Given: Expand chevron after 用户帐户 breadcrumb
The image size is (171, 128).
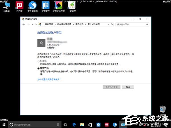Looking at the screenshot, I should (85, 24).
